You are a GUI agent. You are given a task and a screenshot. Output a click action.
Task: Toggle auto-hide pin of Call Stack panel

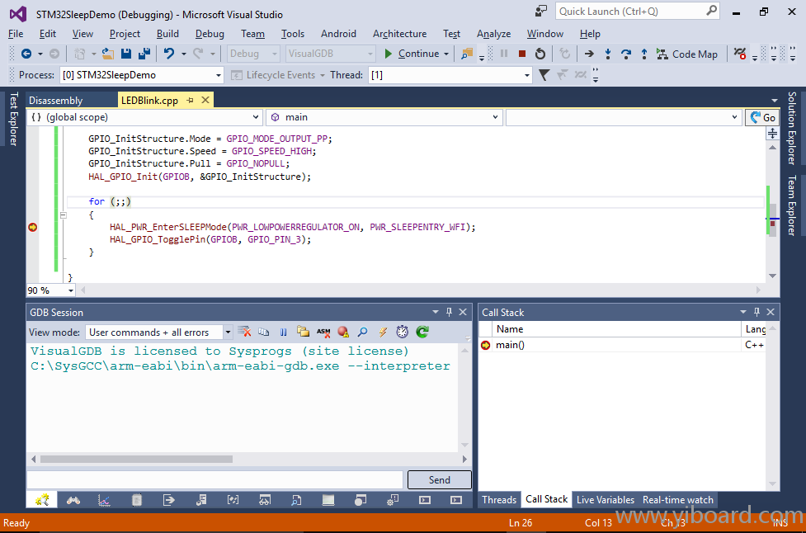click(x=757, y=312)
